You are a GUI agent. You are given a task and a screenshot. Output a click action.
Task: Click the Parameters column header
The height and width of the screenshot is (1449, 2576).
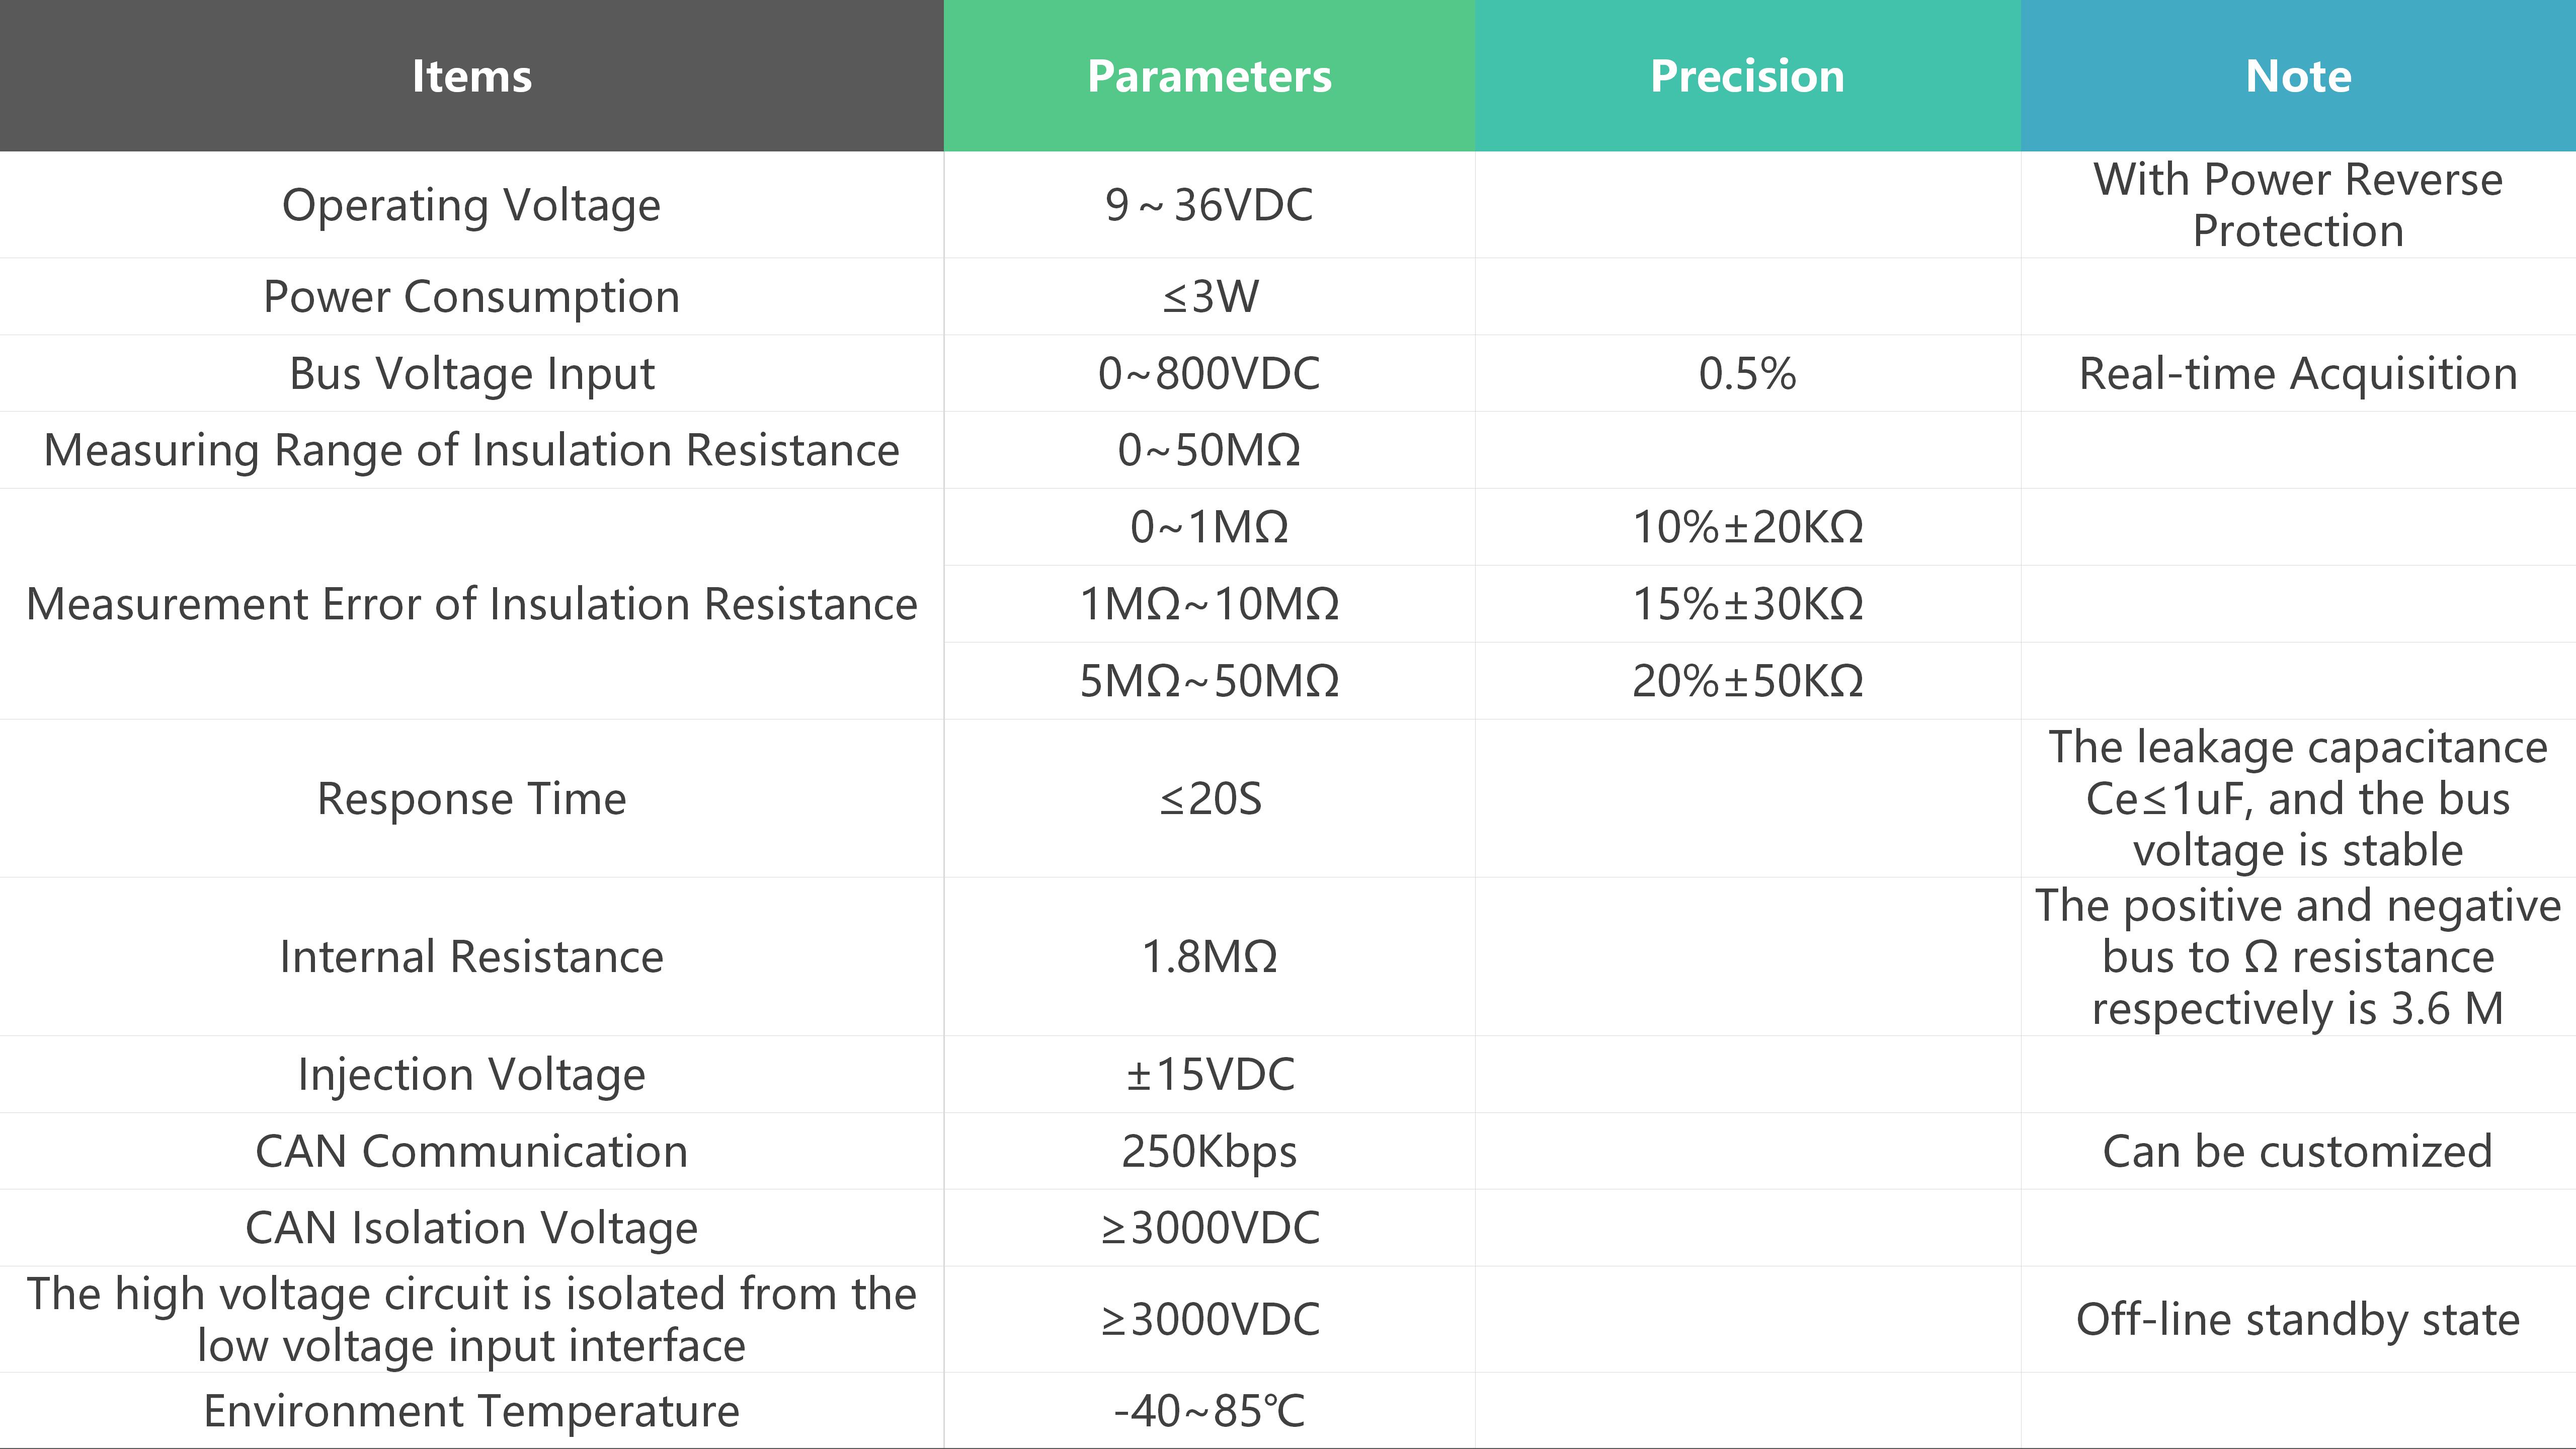(x=1209, y=76)
